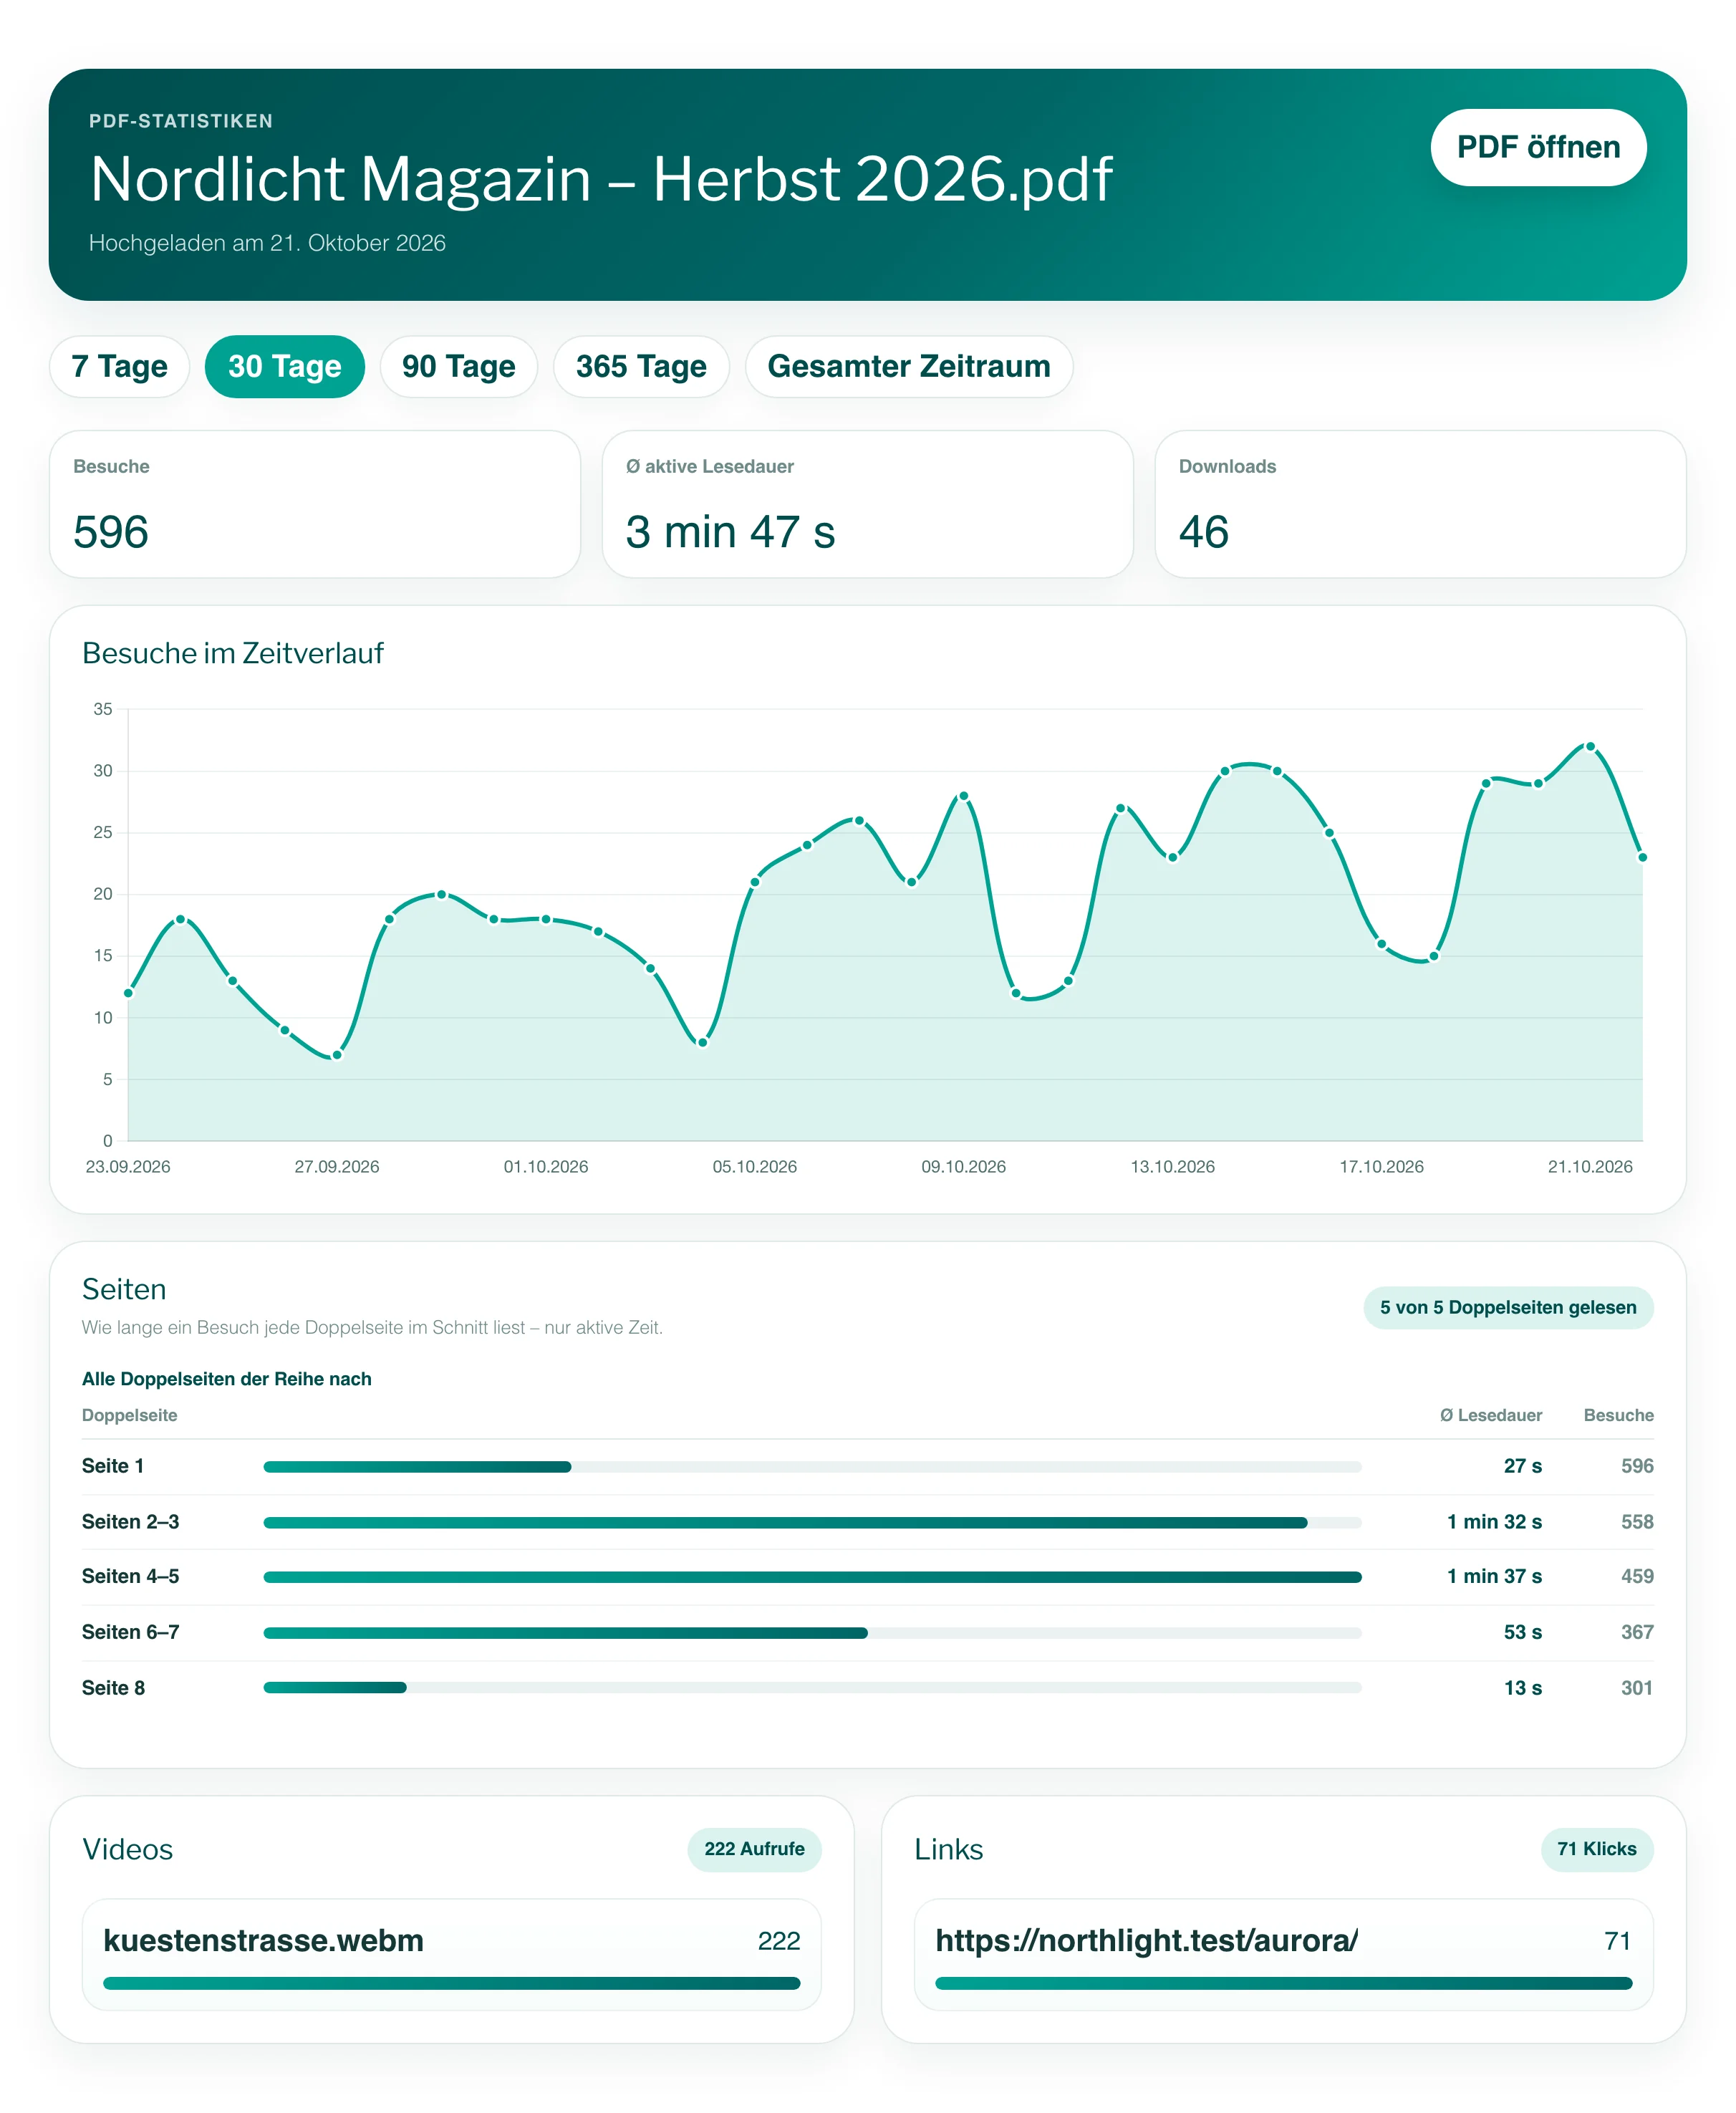Click the Seite 1 row label

(x=113, y=1465)
